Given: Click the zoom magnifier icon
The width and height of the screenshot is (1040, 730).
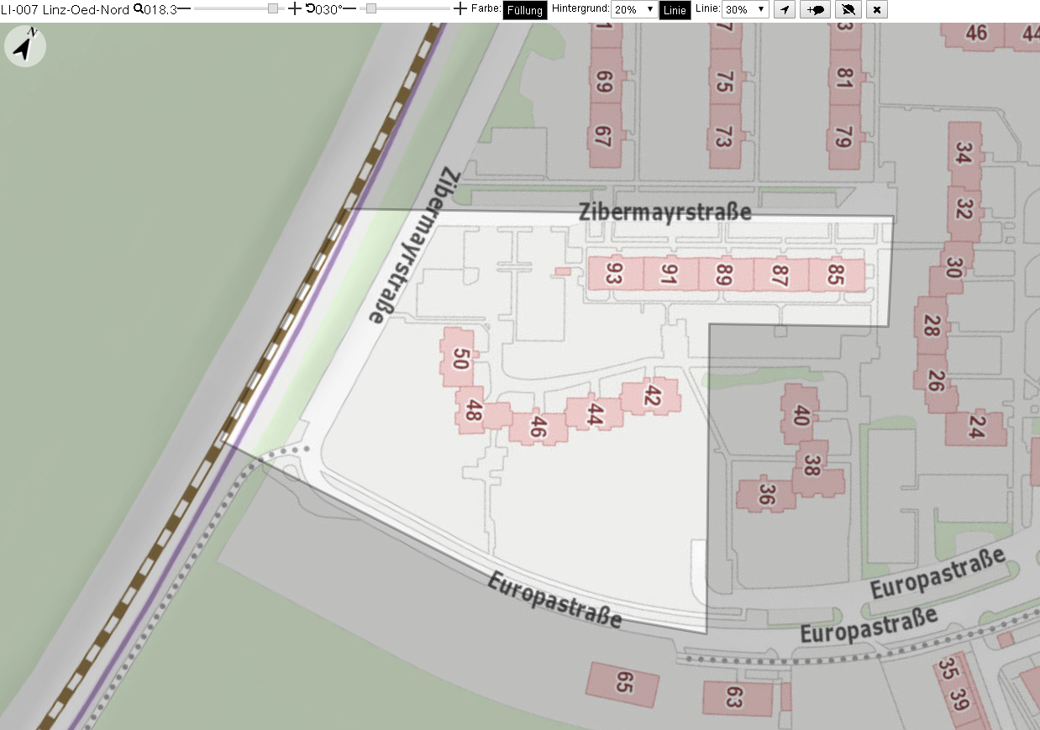Looking at the screenshot, I should [138, 9].
